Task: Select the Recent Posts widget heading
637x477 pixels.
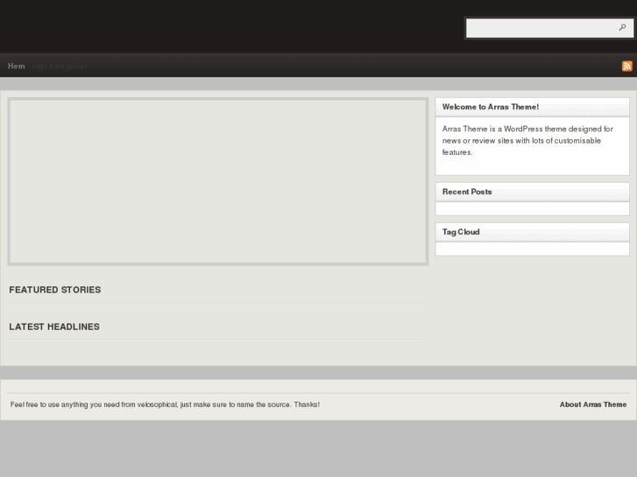Action: [x=467, y=192]
